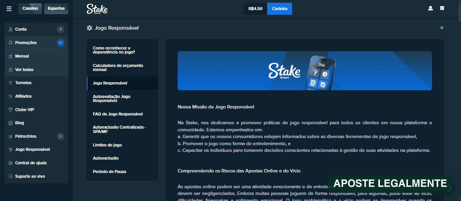Switch to the Esportes tab
The height and width of the screenshot is (201, 461).
(56, 8)
